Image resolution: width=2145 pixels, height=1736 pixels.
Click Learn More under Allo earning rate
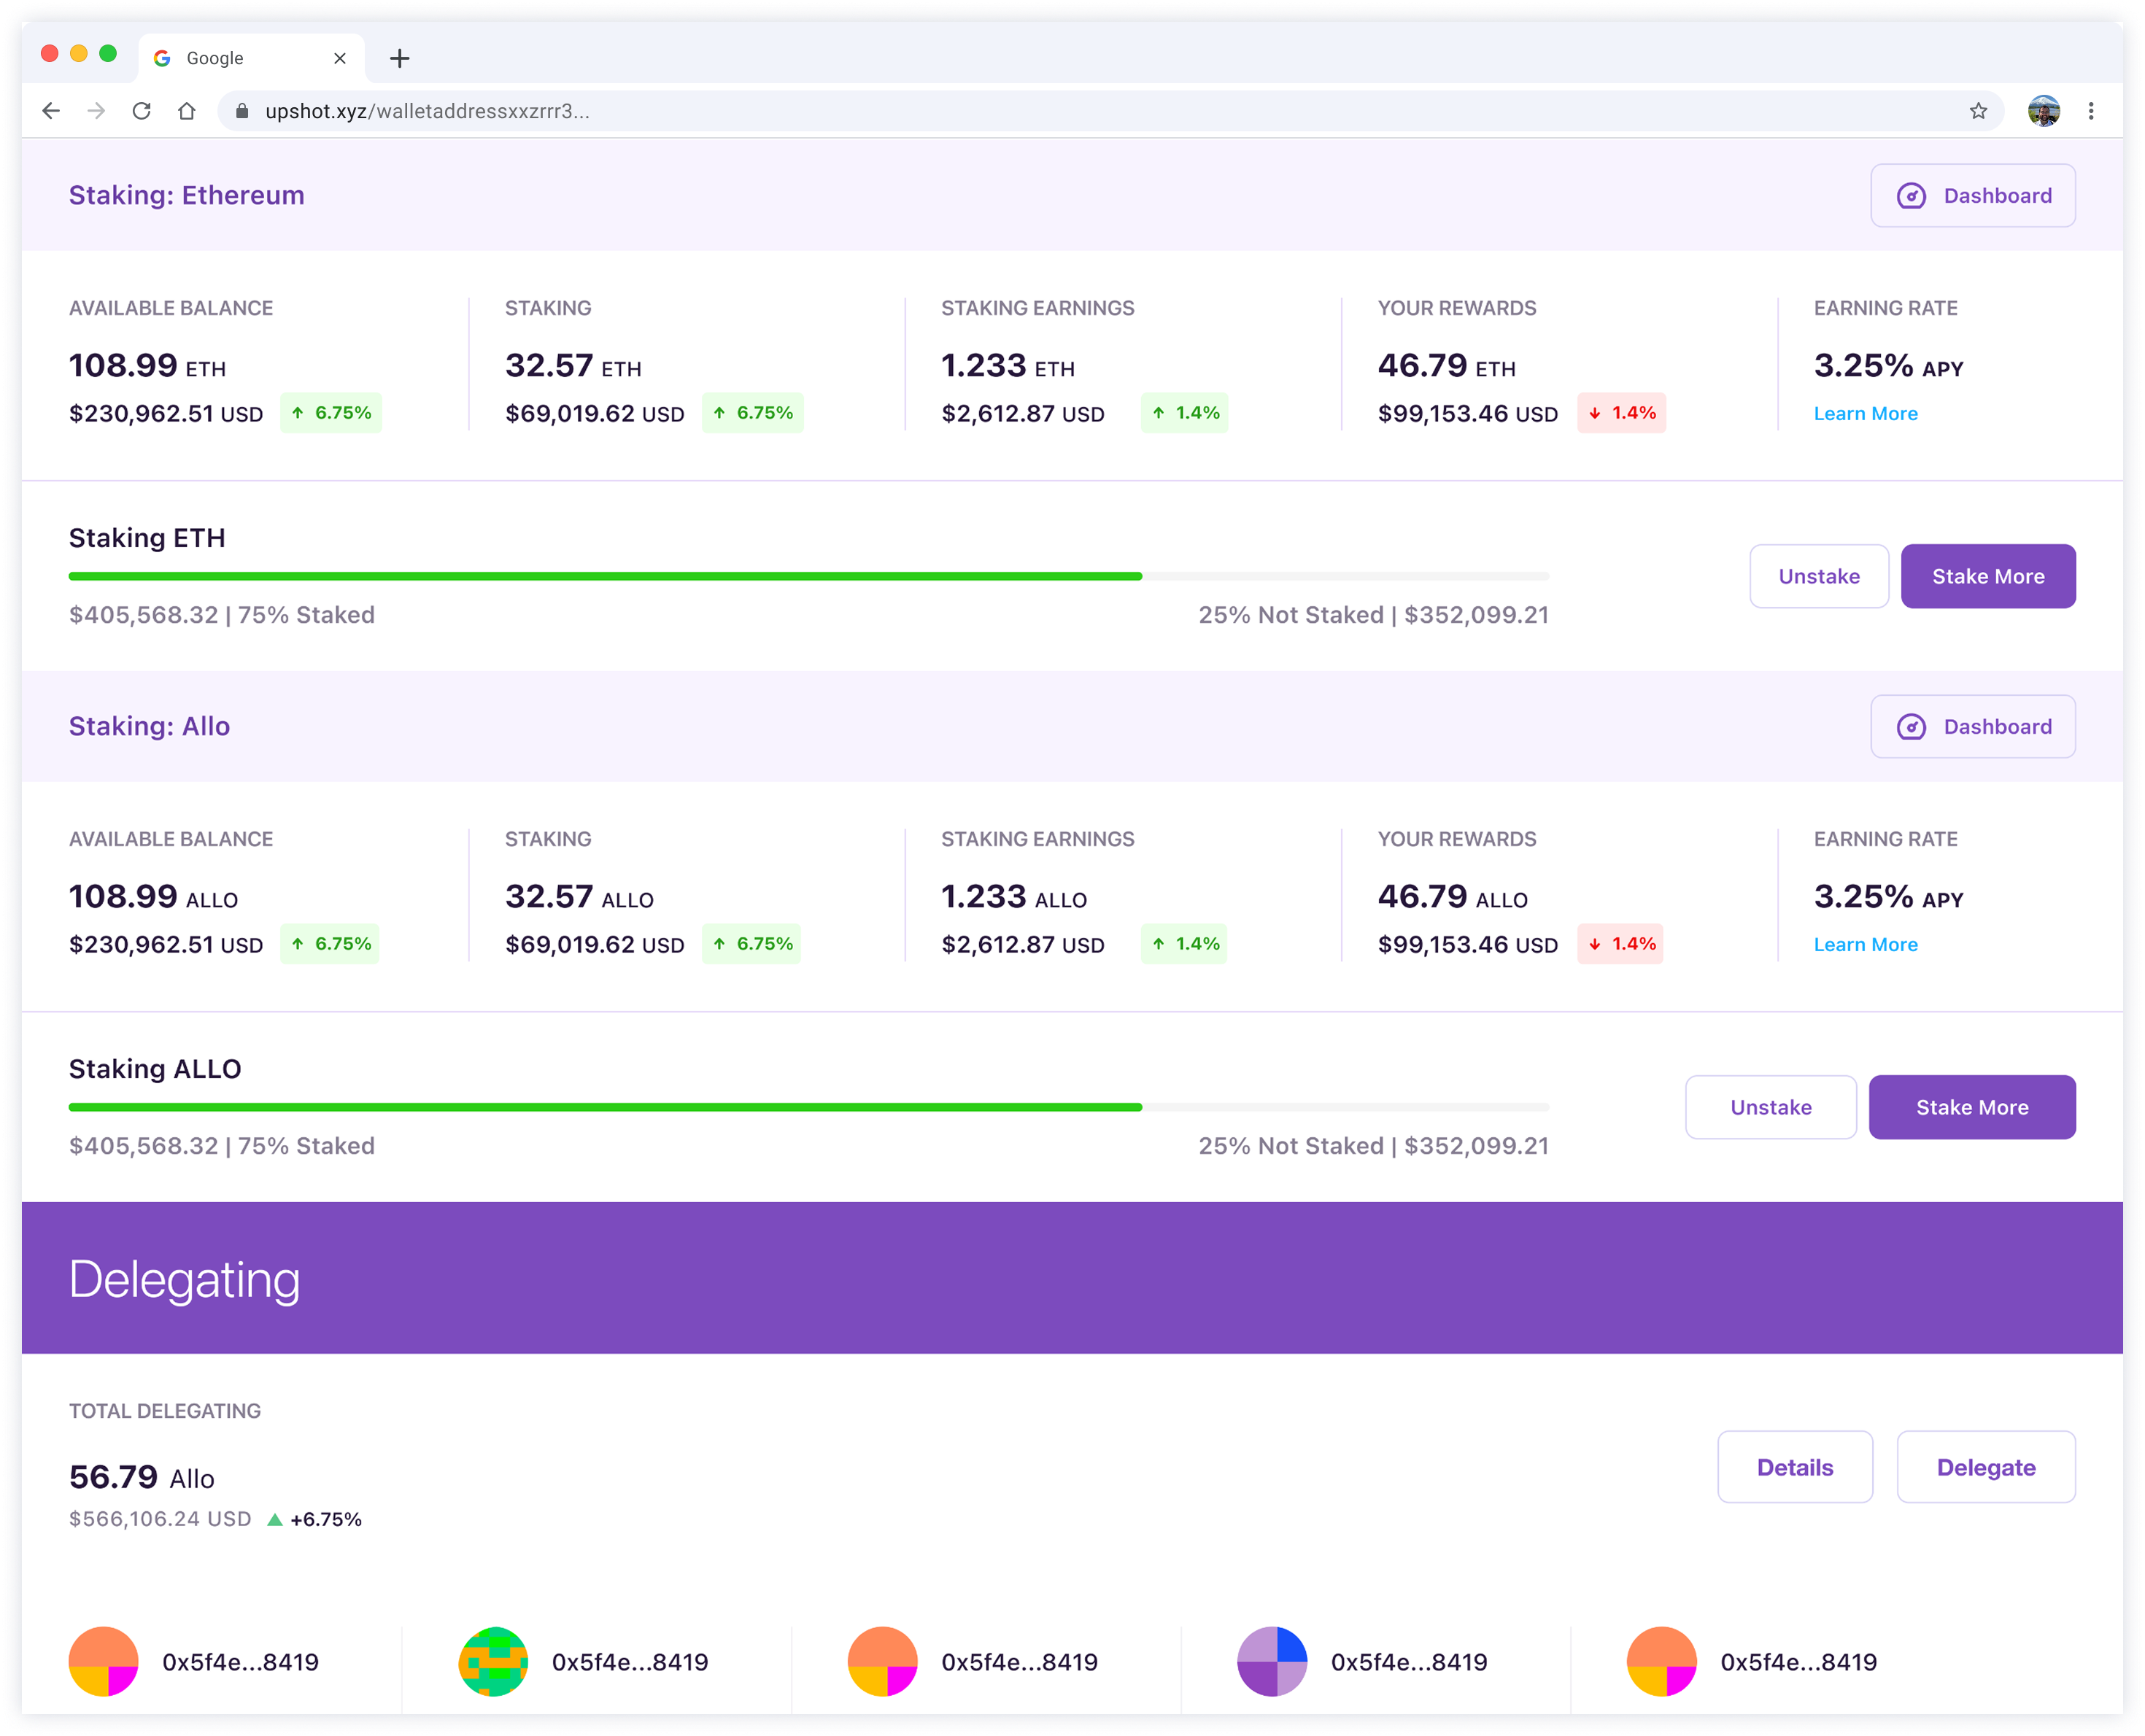tap(1865, 945)
